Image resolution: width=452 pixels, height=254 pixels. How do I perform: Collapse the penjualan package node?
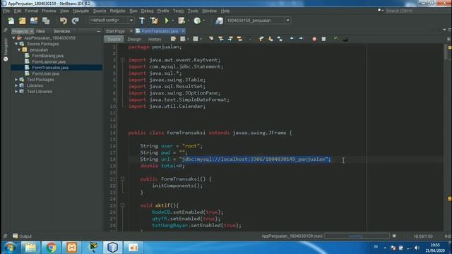pos(19,50)
